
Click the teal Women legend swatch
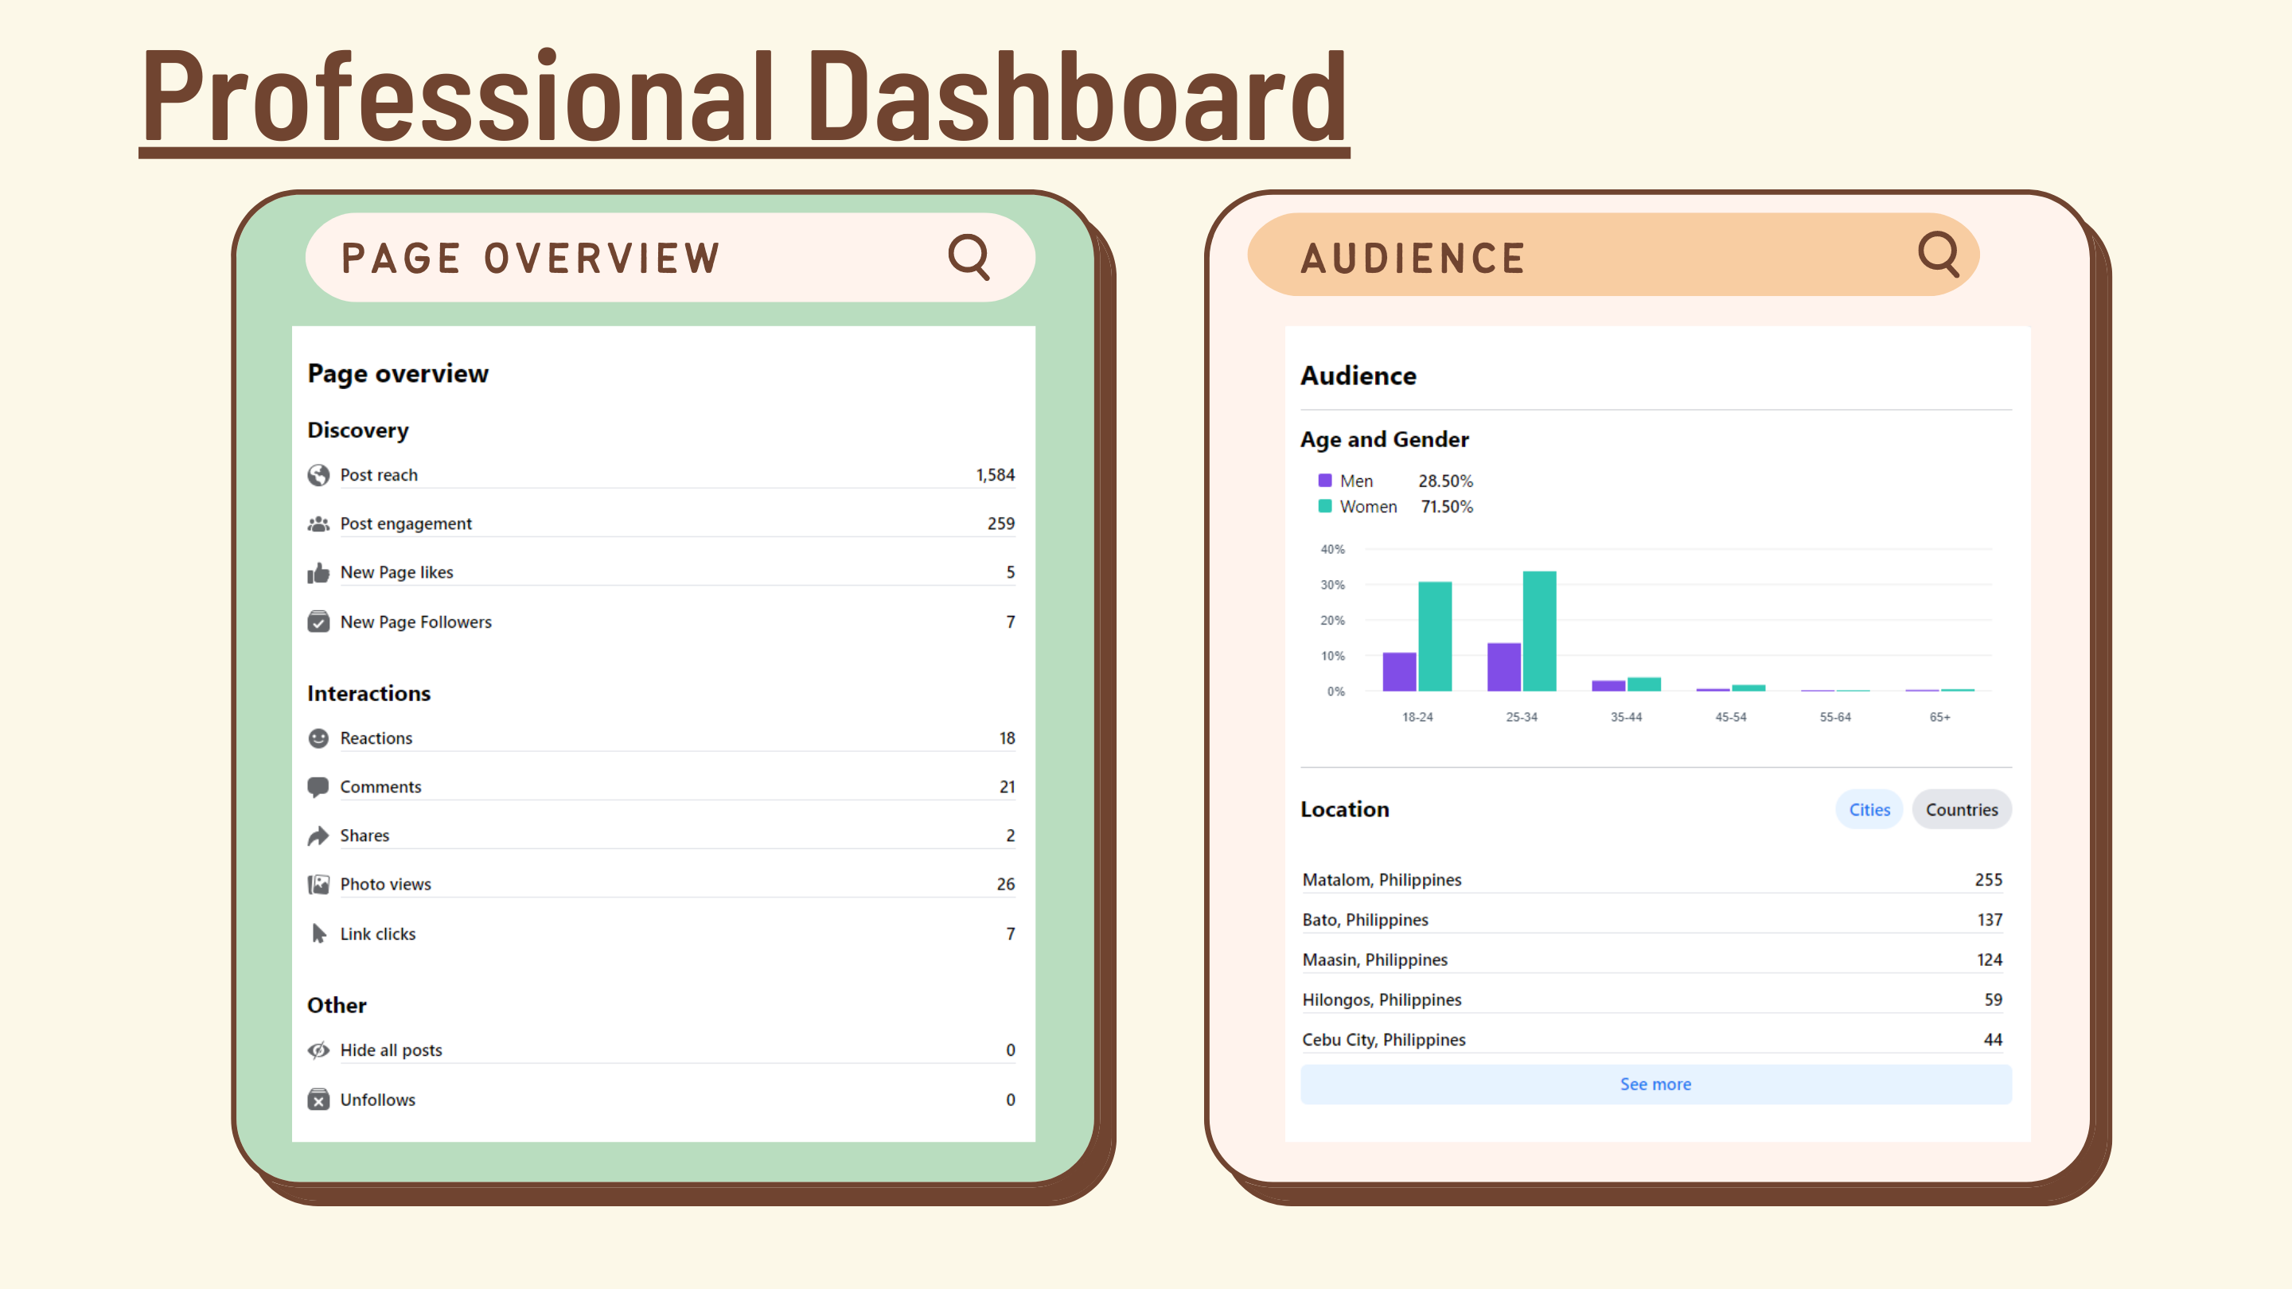tap(1325, 506)
